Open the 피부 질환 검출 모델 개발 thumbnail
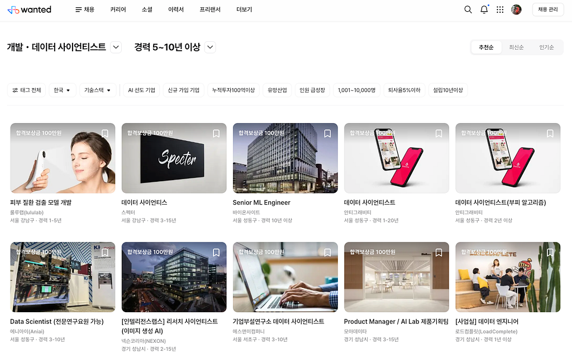The height and width of the screenshot is (354, 572). tap(63, 158)
